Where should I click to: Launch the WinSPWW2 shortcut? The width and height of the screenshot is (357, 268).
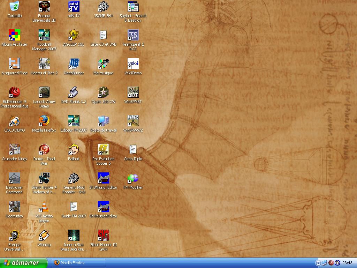(133, 121)
